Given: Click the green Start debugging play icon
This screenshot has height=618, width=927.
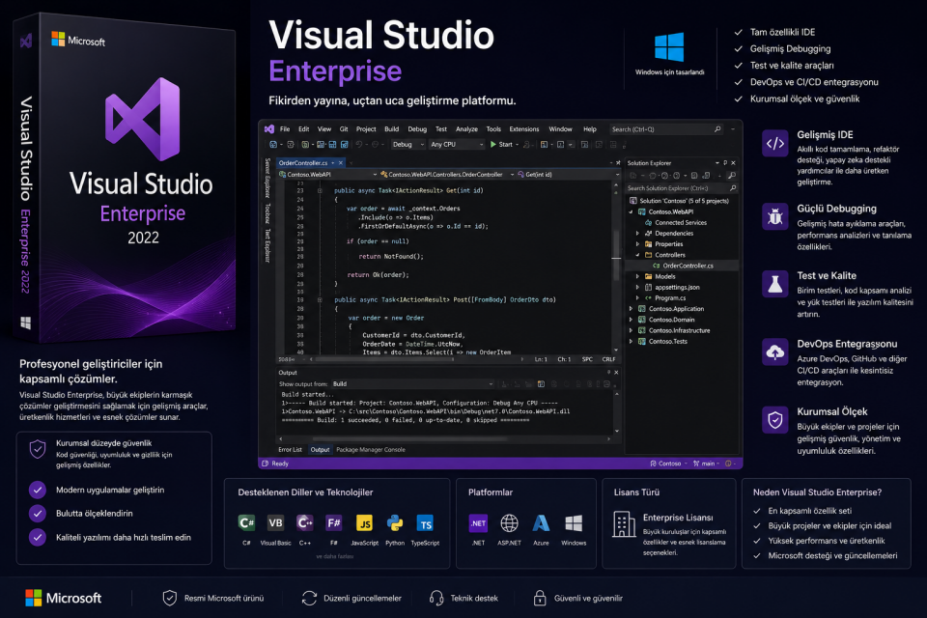Looking at the screenshot, I should click(493, 144).
